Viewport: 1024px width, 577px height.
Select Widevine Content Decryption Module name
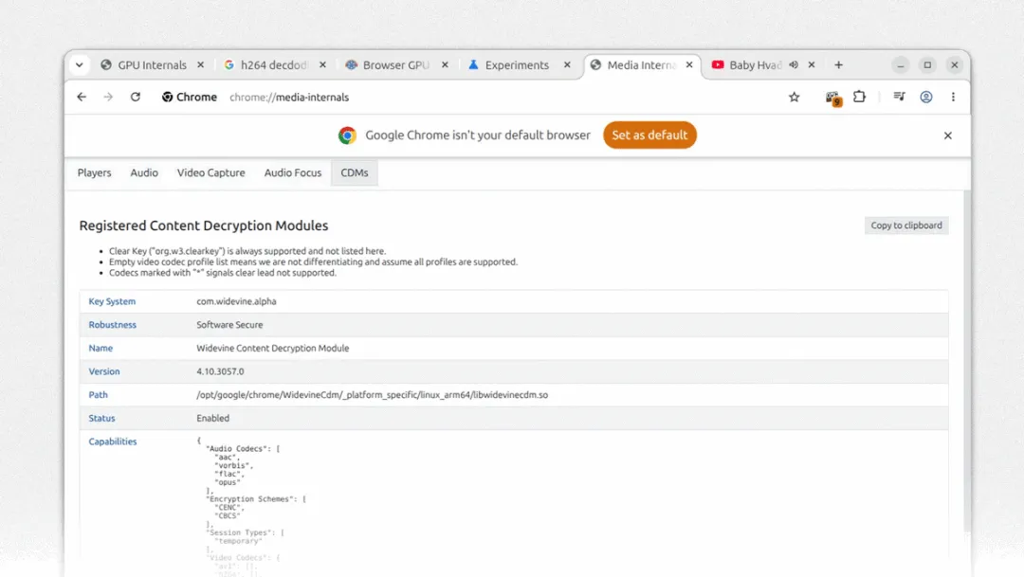(273, 349)
